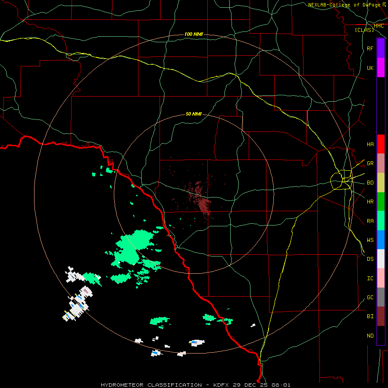Click the 'WS' legend label

coord(370,240)
